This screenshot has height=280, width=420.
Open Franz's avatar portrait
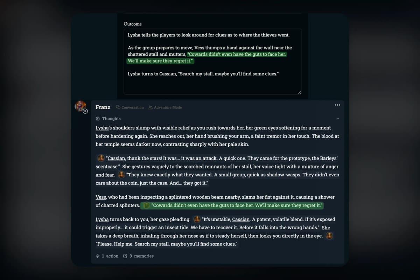[80, 106]
